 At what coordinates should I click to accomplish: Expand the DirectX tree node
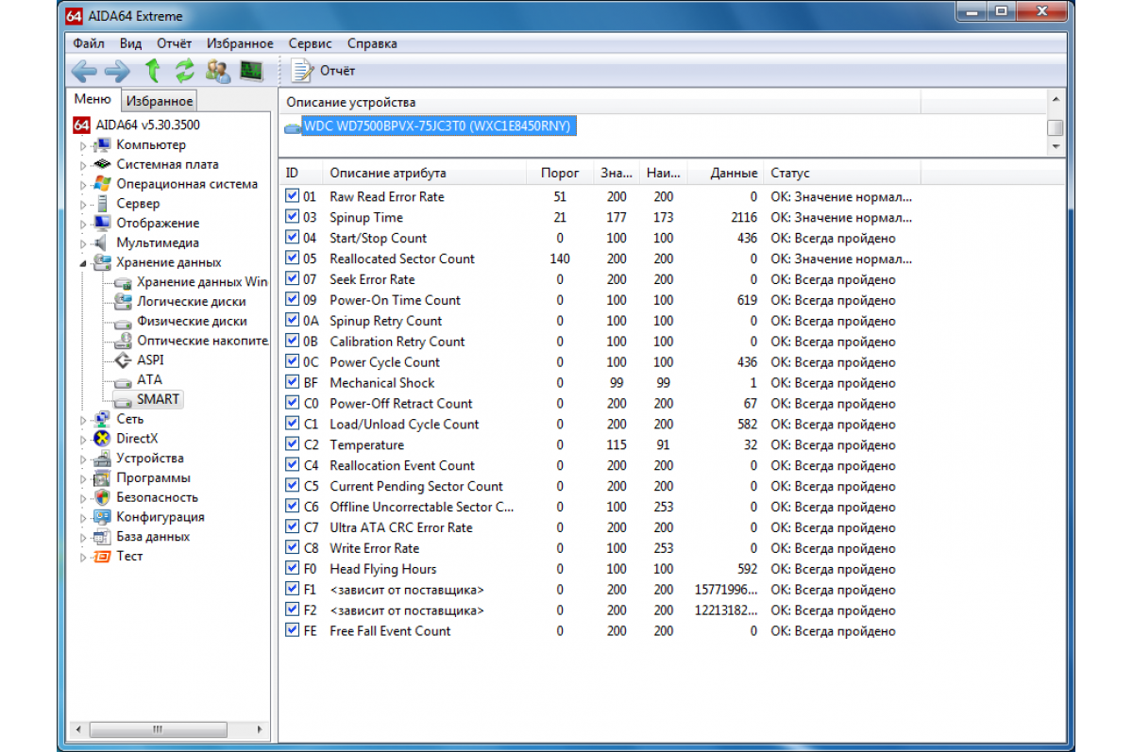tap(83, 439)
